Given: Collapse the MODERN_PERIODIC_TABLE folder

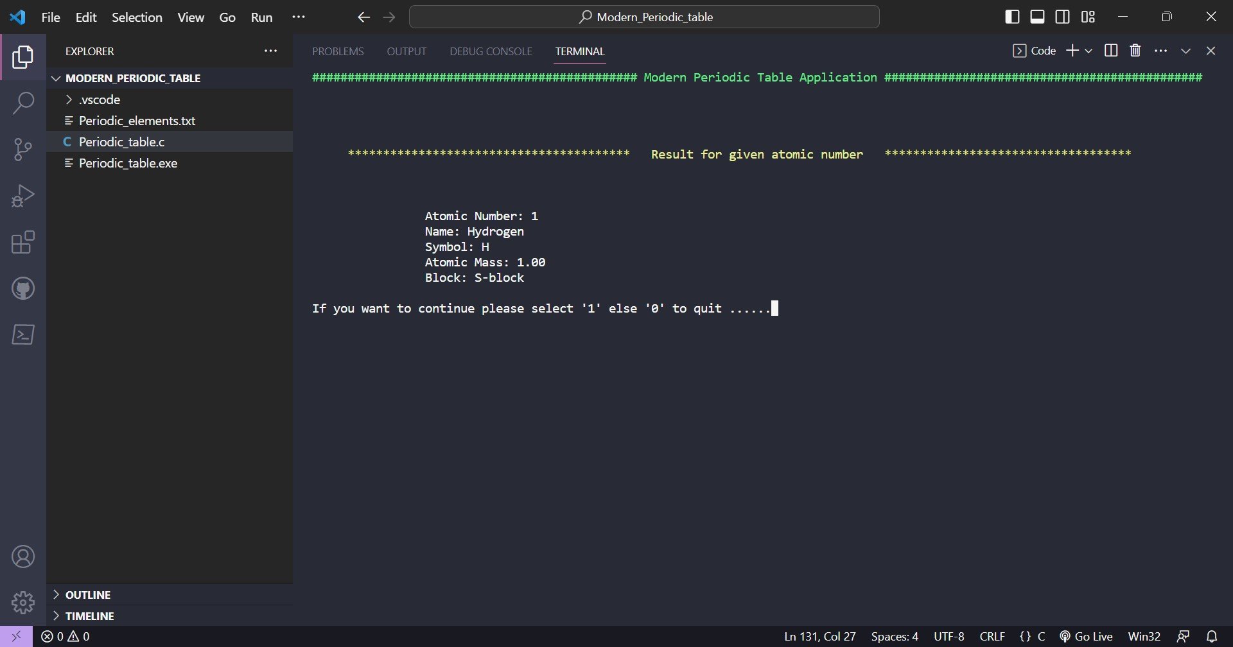Looking at the screenshot, I should (x=57, y=78).
